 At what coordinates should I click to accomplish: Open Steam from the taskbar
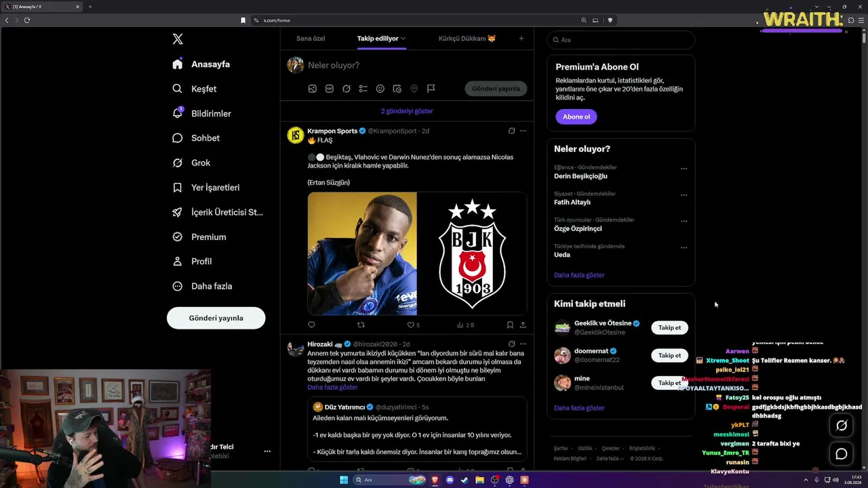465,480
